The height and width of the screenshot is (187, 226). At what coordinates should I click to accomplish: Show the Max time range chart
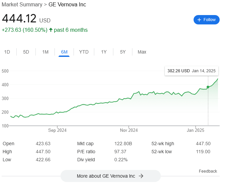click(x=142, y=52)
